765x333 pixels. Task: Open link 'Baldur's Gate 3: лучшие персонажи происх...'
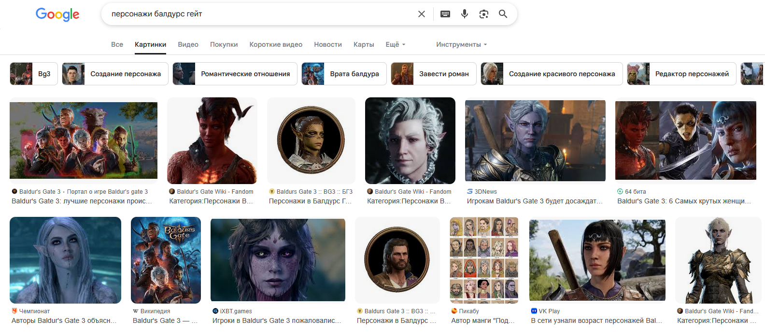pos(82,201)
